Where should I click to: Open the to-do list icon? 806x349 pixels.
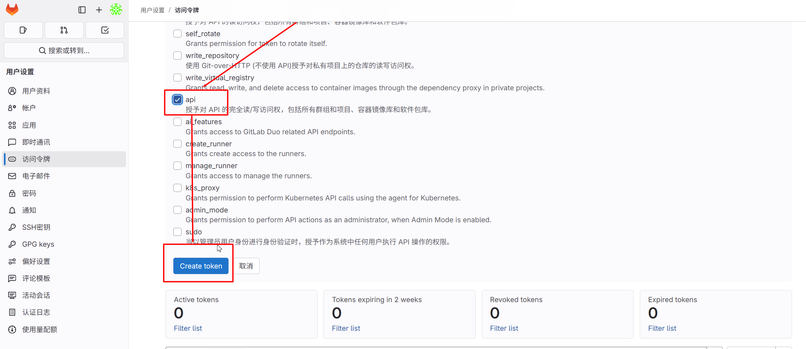click(x=104, y=30)
